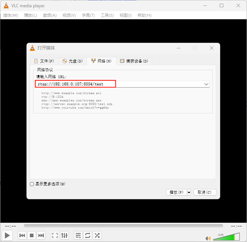The height and width of the screenshot is (242, 247).
Task: Open extended settings (equalizer icon)
Action: click(64, 235)
